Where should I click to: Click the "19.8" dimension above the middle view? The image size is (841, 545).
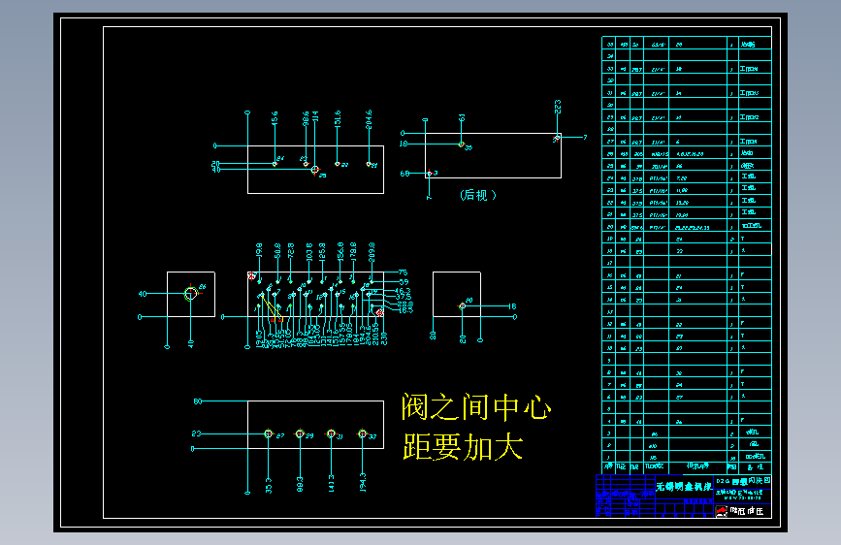point(259,250)
